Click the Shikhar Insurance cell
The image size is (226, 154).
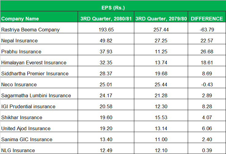(22, 117)
